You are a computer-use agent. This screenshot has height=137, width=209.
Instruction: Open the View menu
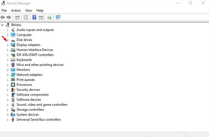pos(28,11)
